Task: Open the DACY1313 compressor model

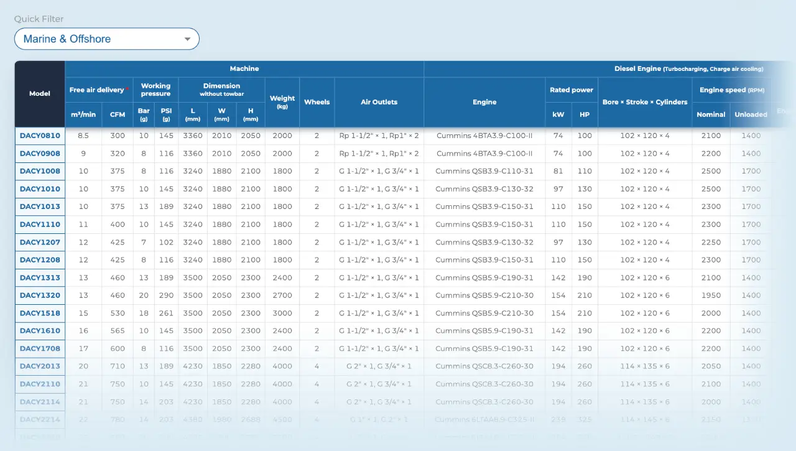Action: [x=40, y=277]
